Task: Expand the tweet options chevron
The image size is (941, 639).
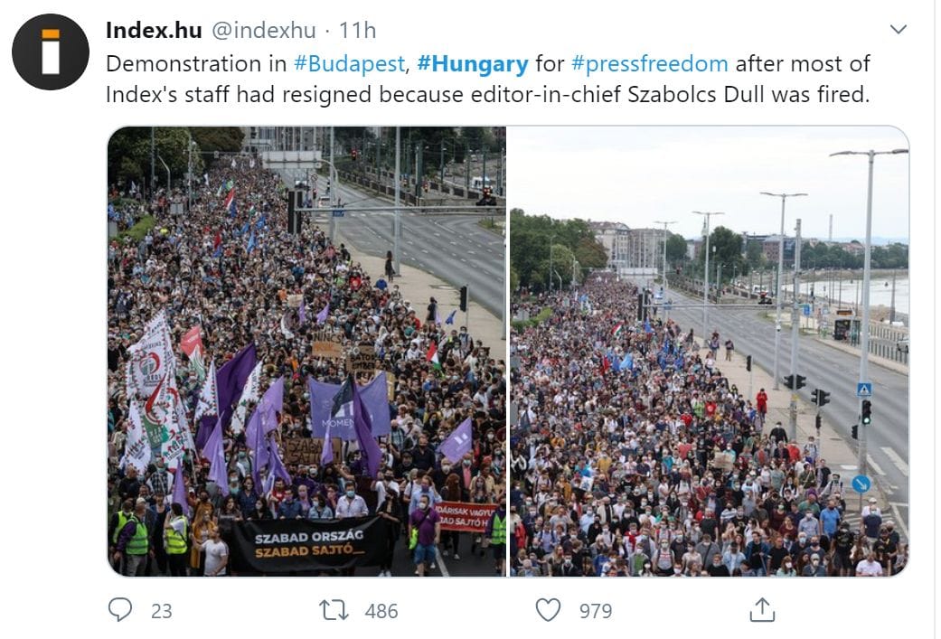Action: [x=898, y=29]
